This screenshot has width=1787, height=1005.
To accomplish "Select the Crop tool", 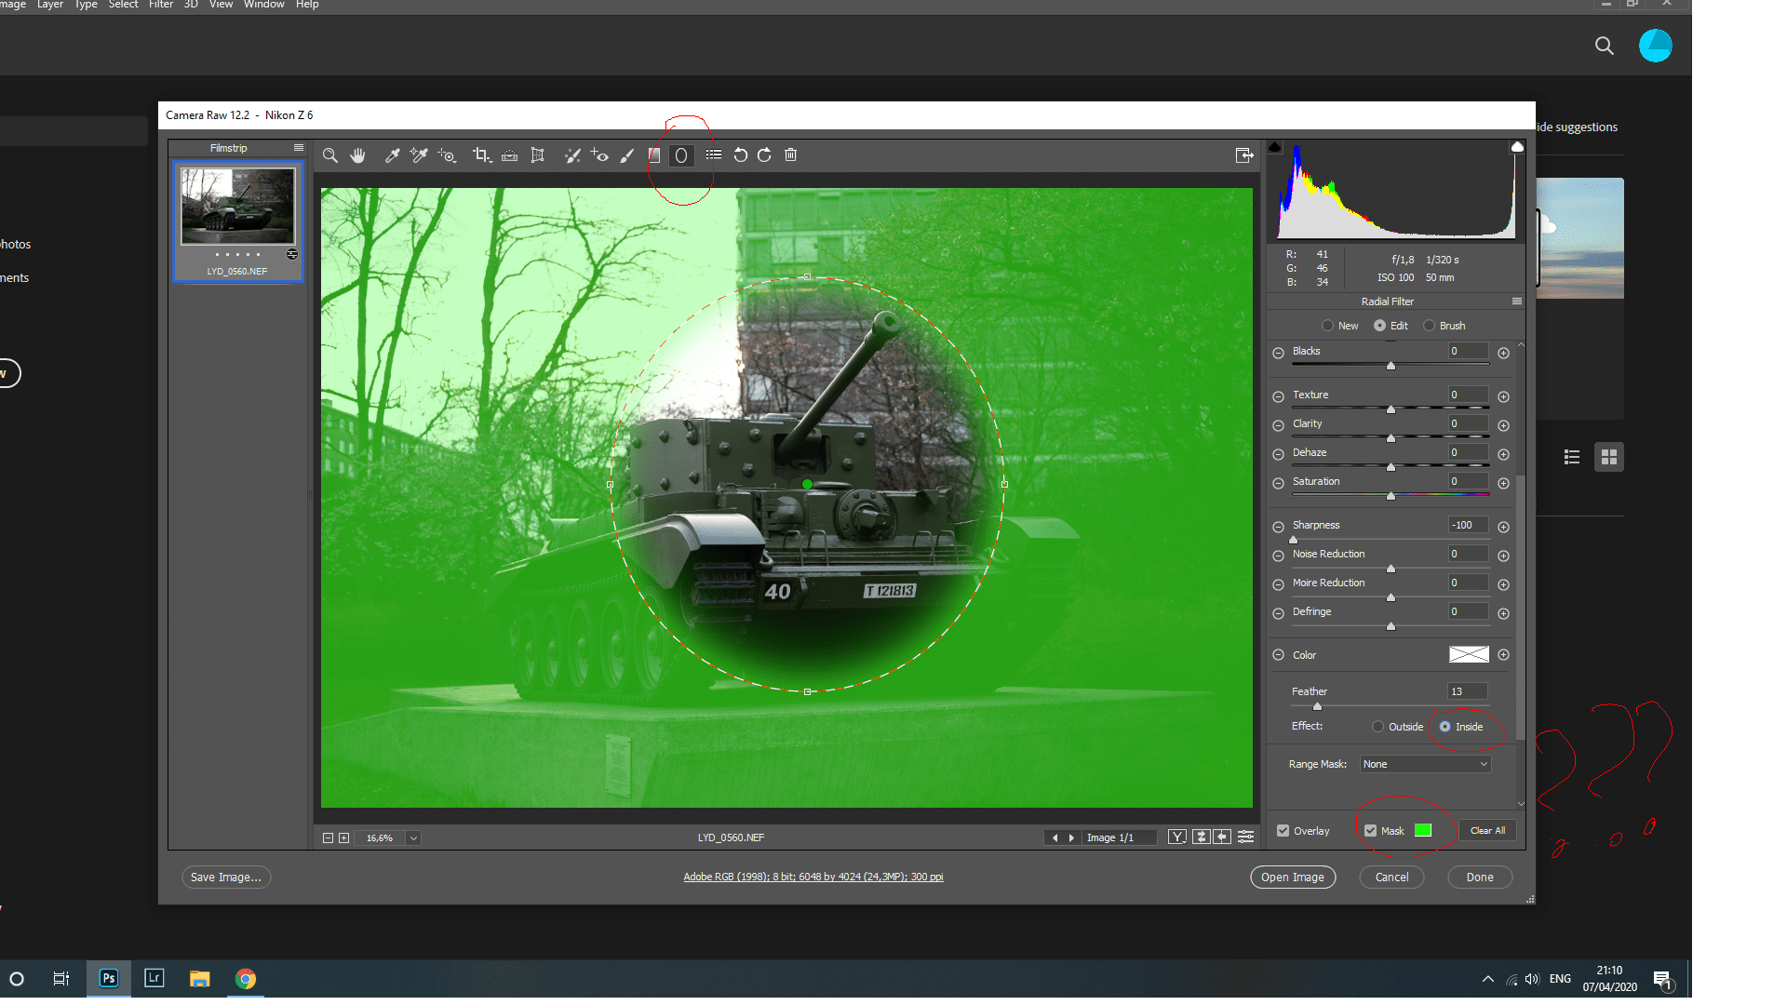I will 482,155.
